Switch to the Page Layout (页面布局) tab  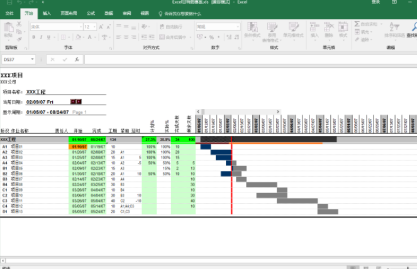click(x=69, y=13)
